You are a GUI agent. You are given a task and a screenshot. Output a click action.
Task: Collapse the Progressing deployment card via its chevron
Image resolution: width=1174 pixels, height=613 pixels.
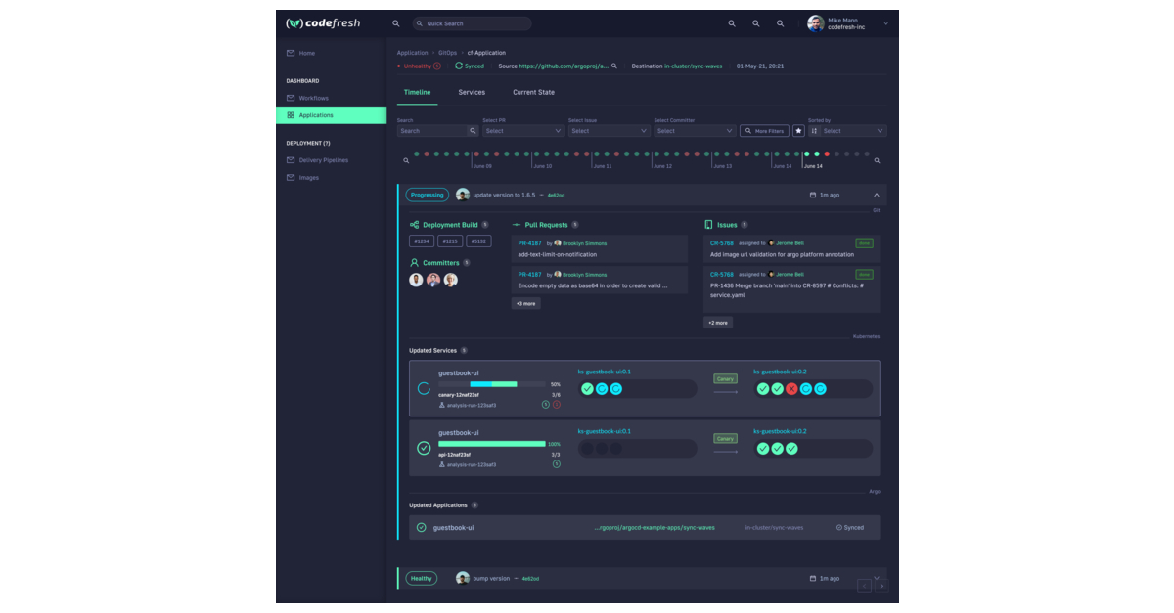click(877, 195)
